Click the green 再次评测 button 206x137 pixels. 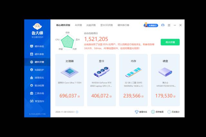(170, 42)
